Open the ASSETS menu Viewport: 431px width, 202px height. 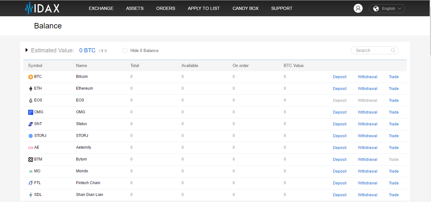(x=135, y=8)
